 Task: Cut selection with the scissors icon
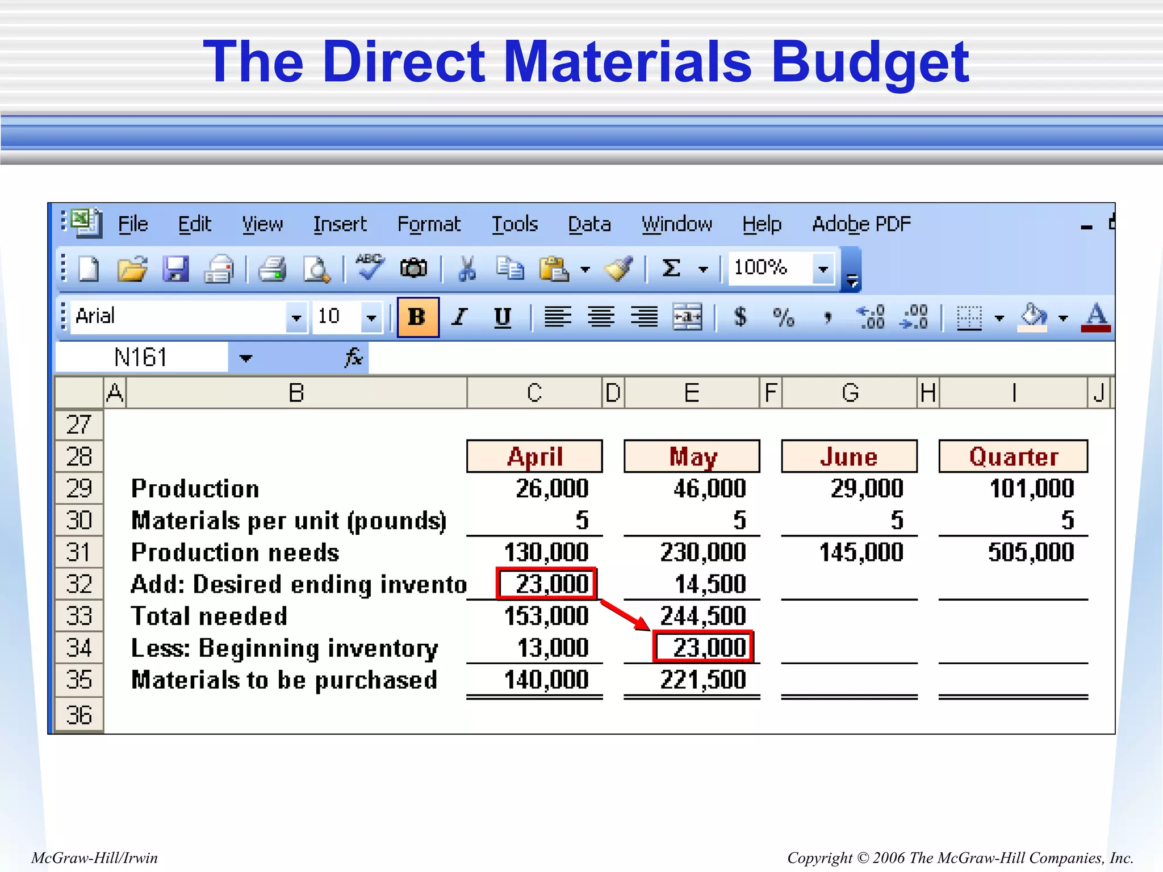tap(467, 269)
